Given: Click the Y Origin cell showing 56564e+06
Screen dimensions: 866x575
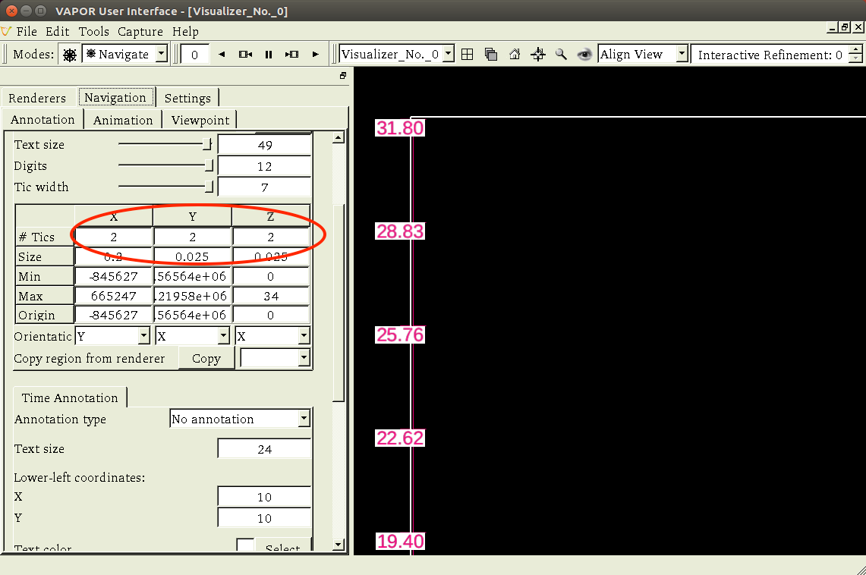Looking at the screenshot, I should point(192,315).
